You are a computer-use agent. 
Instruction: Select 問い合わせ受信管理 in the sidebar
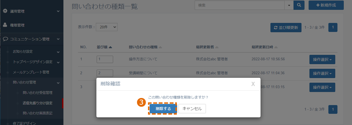click(38, 93)
